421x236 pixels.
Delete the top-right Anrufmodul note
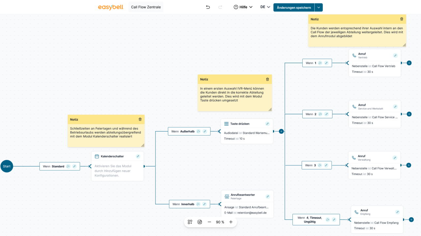[x=402, y=19]
